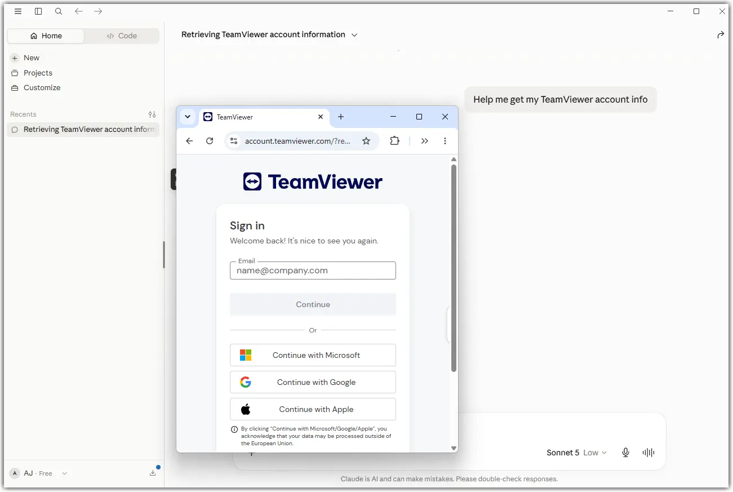Screen dimensions: 733x492
Task: Show more toolbar items chevron in browser
Action: [425, 141]
